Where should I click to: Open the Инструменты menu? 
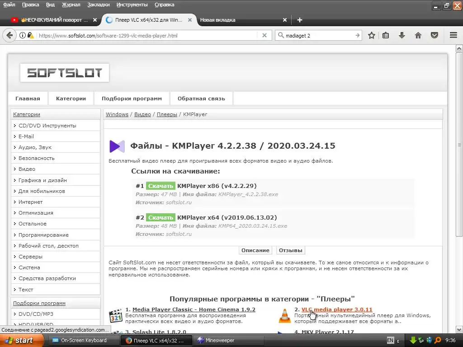click(132, 5)
